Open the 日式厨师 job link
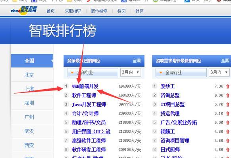This screenshot has height=158, width=231. (x=170, y=150)
